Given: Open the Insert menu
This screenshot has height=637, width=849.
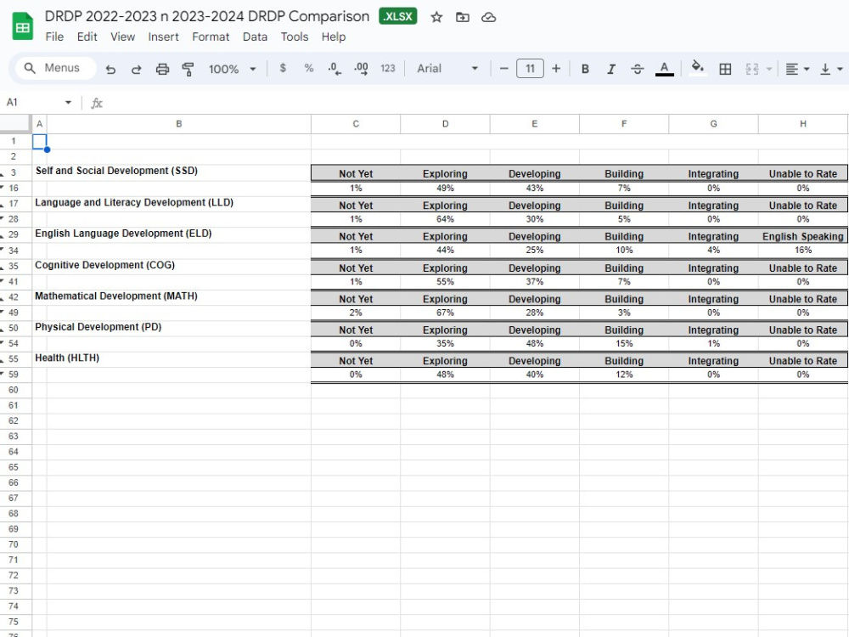Looking at the screenshot, I should tap(164, 37).
